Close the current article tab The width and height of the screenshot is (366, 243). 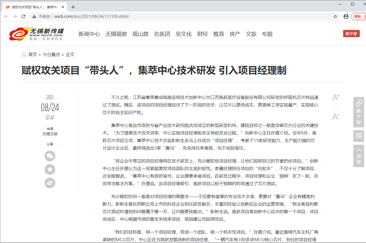(x=63, y=7)
